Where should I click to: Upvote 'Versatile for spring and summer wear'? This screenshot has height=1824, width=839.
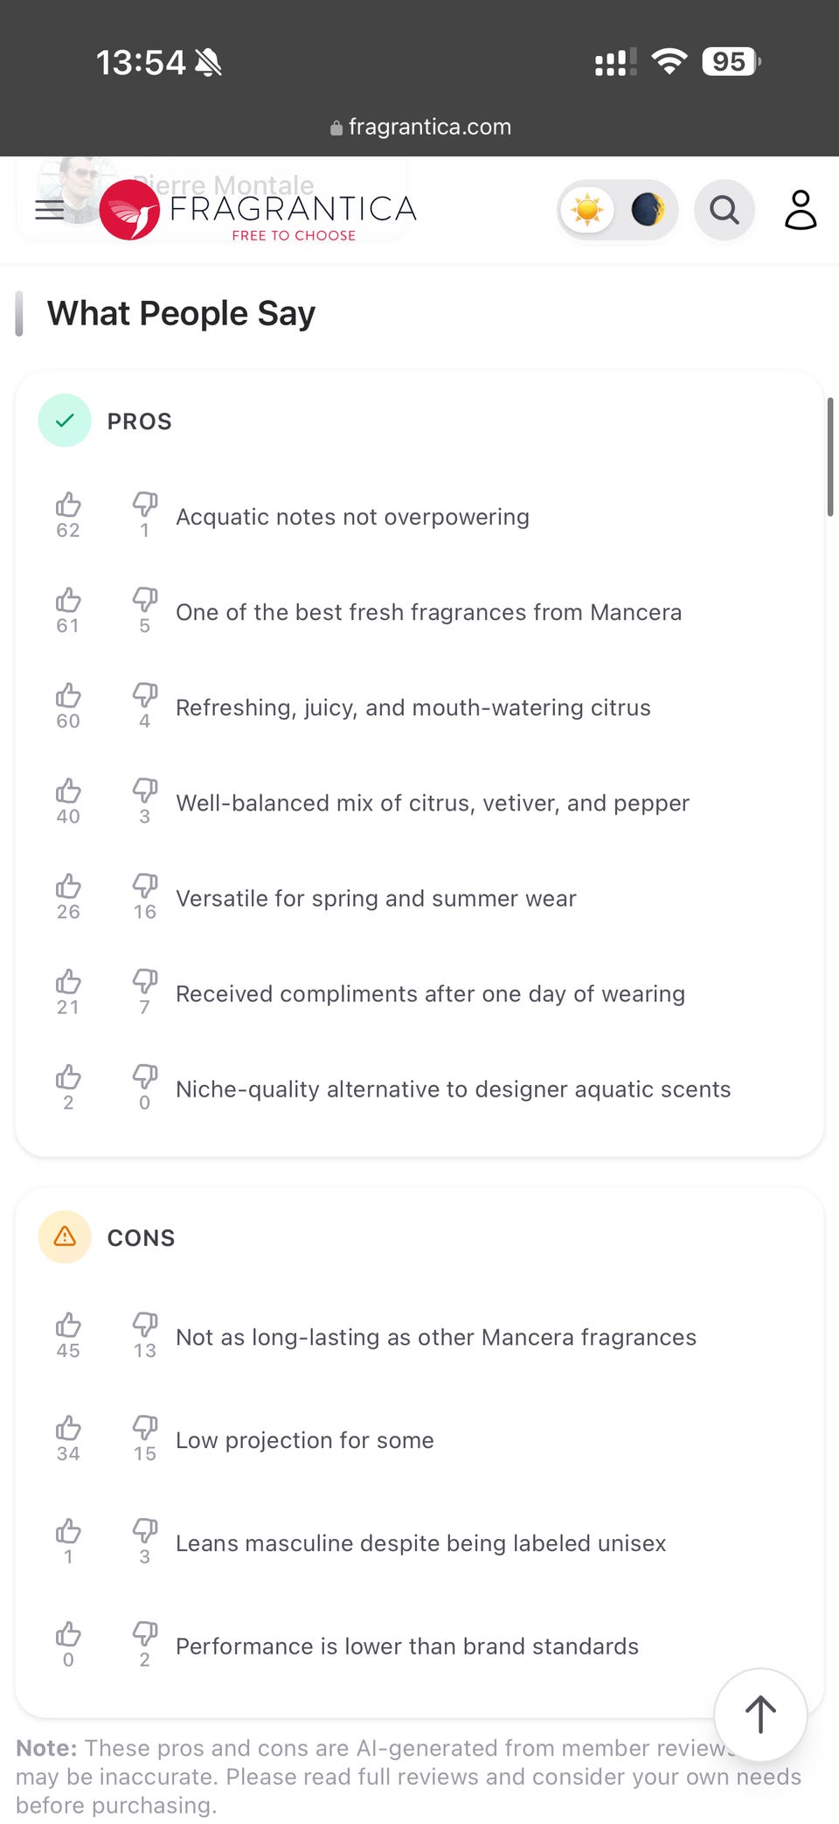[68, 887]
